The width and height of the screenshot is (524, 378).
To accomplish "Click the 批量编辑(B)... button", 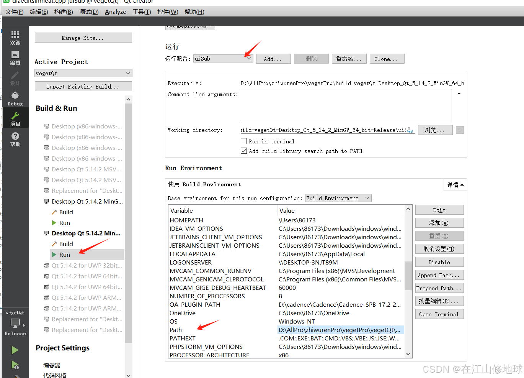I will pos(439,301).
